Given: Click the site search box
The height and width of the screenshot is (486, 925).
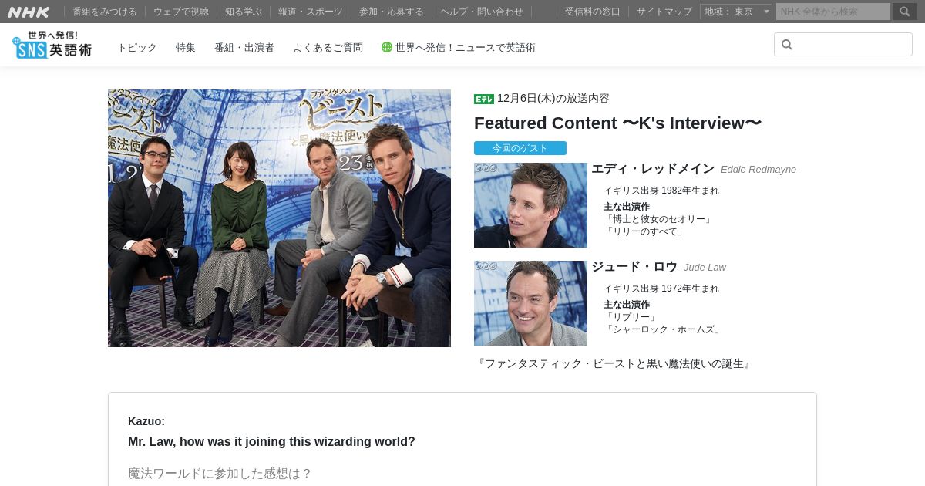Looking at the screenshot, I should coord(843,45).
